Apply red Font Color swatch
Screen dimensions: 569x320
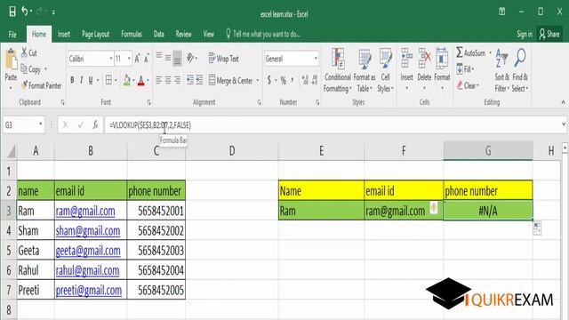point(141,80)
